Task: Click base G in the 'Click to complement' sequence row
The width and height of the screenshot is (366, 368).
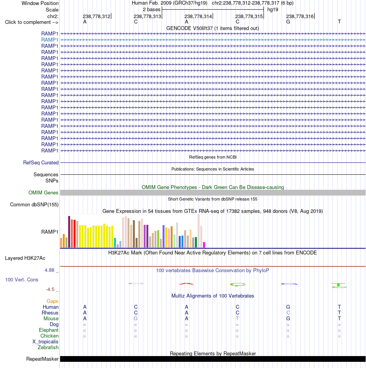Action: pos(288,22)
